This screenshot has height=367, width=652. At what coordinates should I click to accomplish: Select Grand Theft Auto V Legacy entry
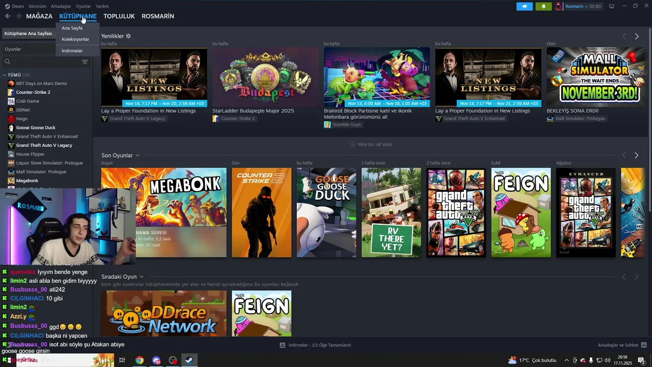click(x=44, y=145)
